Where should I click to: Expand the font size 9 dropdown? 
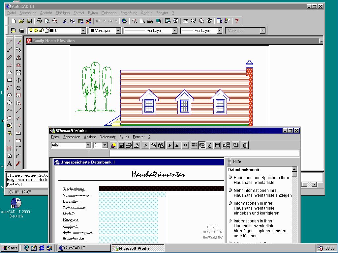coord(105,145)
